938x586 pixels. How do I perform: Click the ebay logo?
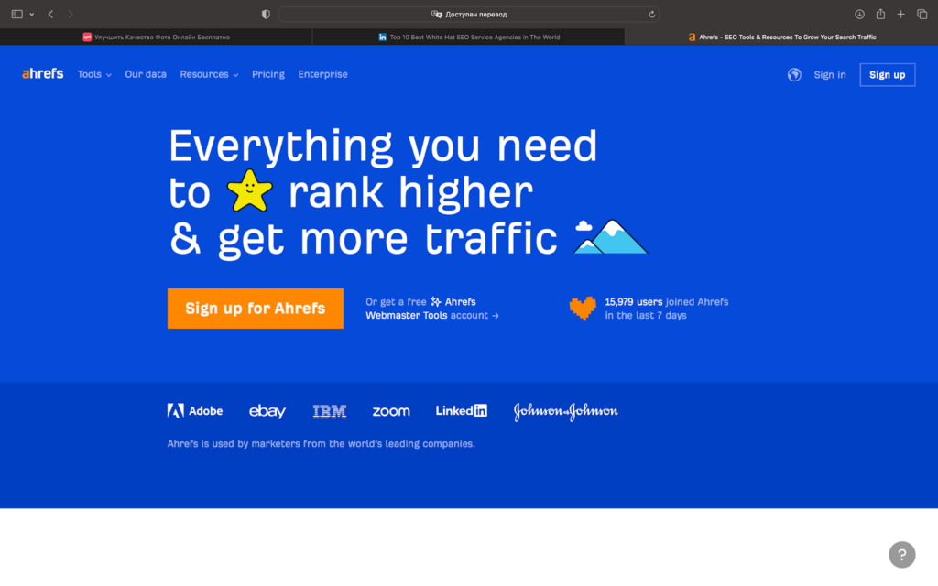(x=267, y=411)
